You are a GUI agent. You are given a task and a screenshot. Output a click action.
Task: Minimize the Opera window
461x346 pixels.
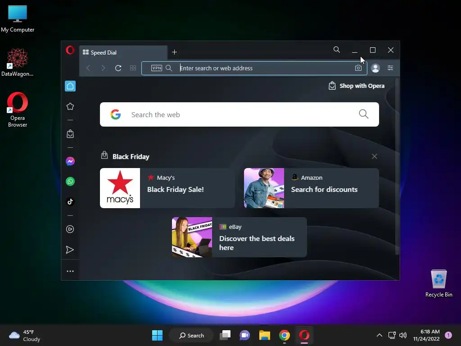(355, 50)
